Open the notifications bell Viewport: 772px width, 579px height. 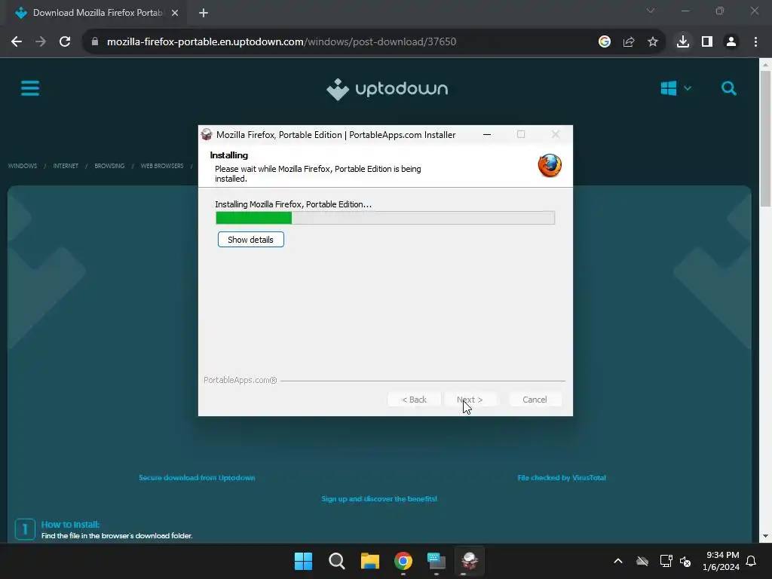pyautogui.click(x=752, y=561)
